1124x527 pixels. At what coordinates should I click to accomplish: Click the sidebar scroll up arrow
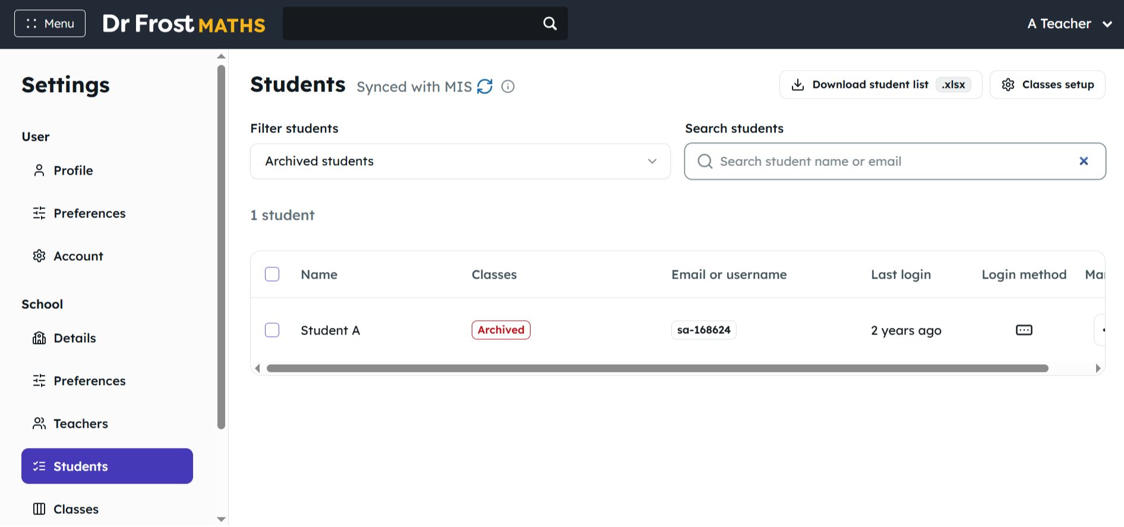[x=221, y=56]
